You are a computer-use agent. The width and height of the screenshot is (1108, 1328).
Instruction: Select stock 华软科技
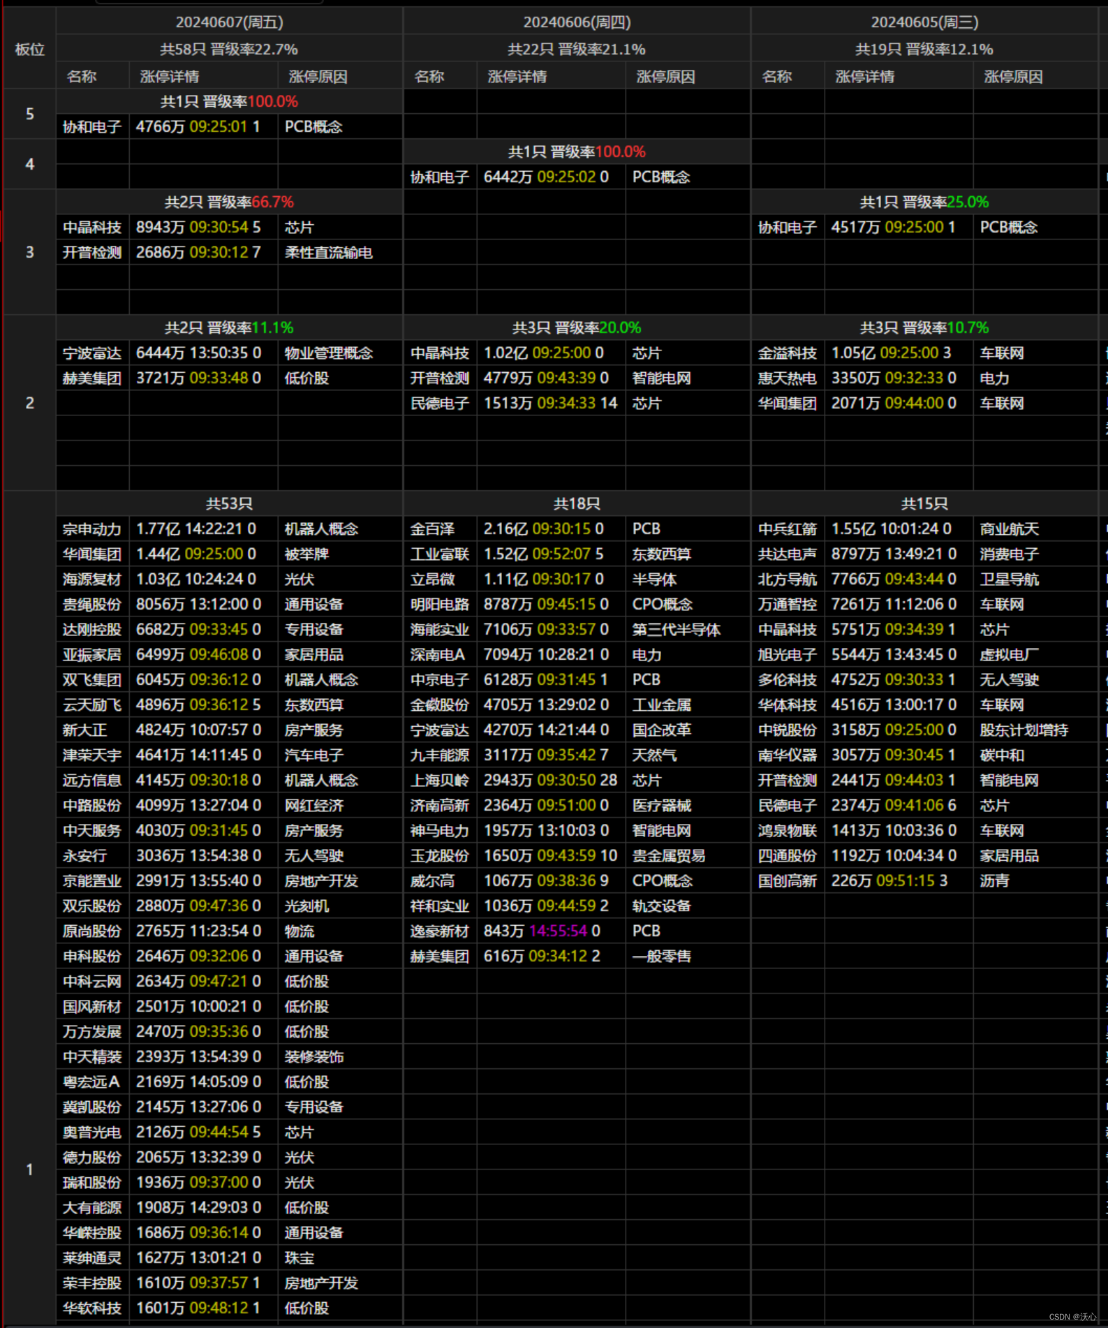click(92, 1308)
